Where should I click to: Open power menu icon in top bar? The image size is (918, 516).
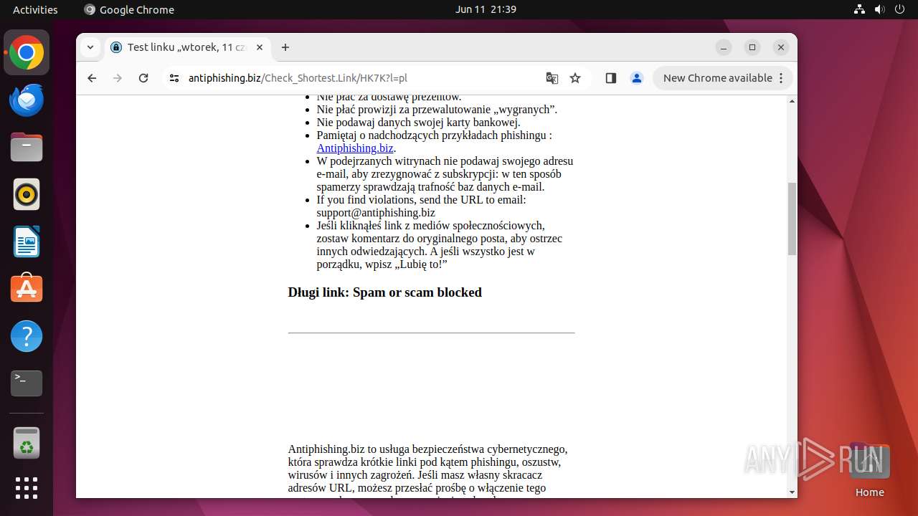[x=899, y=9]
